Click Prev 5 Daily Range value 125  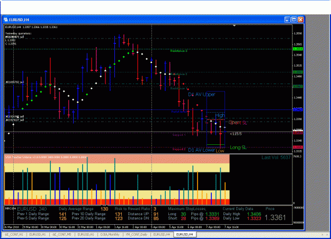(62, 218)
